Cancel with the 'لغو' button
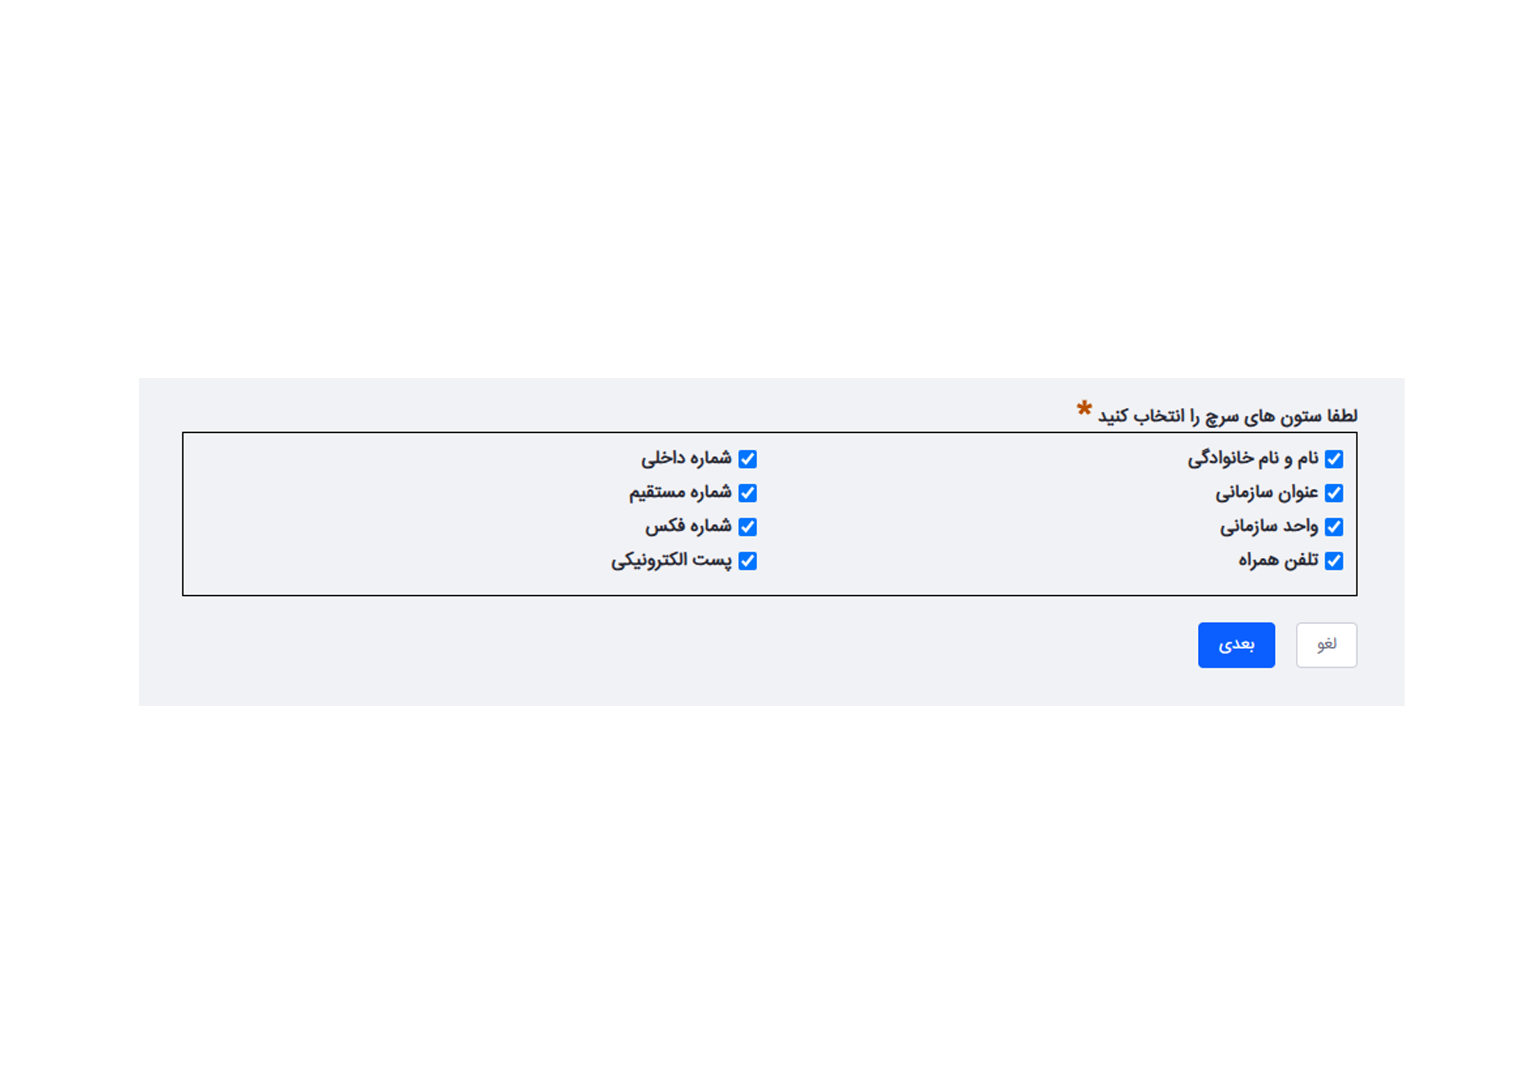 1326,645
